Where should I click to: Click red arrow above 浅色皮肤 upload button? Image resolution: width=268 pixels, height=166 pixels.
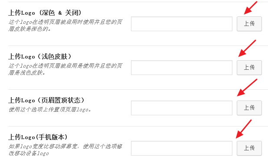[247, 49]
